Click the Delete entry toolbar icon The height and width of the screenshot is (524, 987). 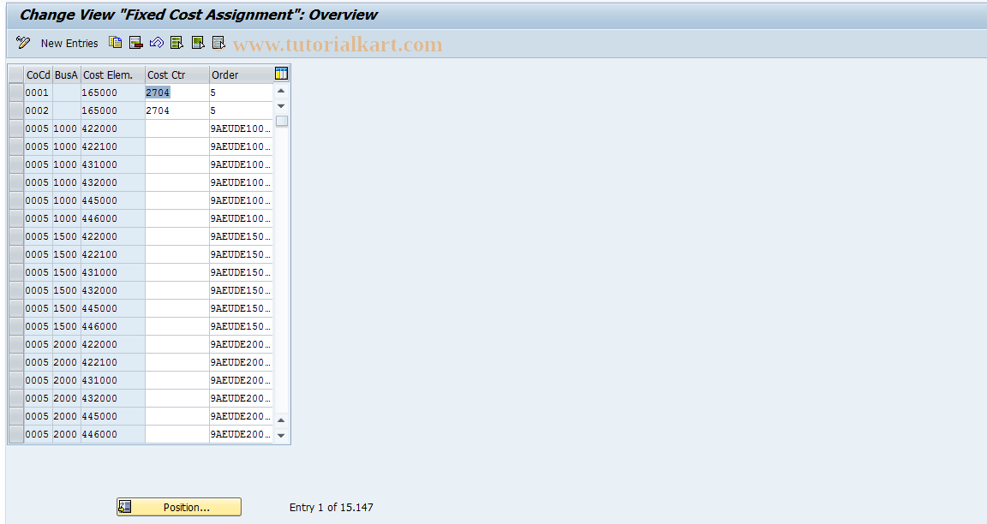[x=136, y=43]
